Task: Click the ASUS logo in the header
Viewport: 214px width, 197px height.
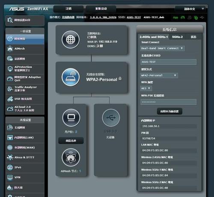Action: 17,9
